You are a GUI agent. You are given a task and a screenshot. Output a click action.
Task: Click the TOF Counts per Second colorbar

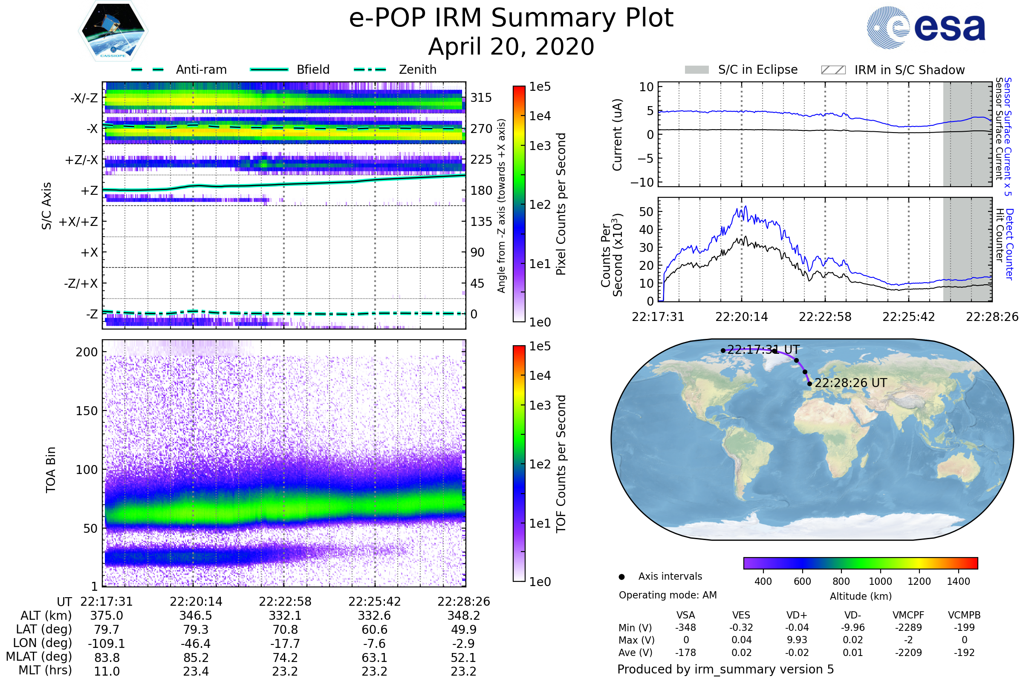click(519, 463)
